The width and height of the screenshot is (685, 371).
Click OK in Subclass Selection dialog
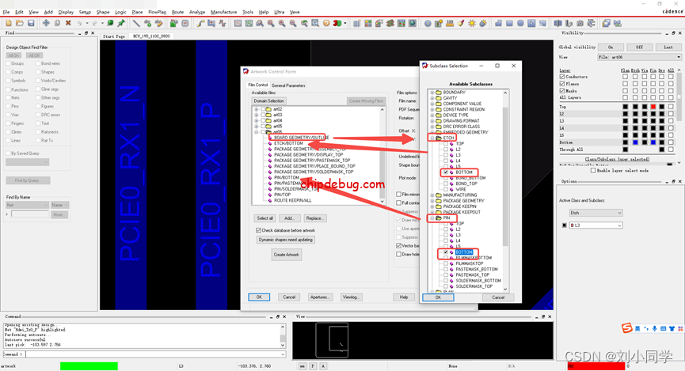438,297
